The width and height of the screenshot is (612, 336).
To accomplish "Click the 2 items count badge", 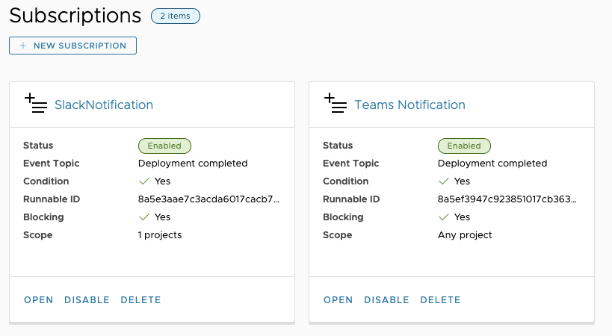I will coord(175,16).
